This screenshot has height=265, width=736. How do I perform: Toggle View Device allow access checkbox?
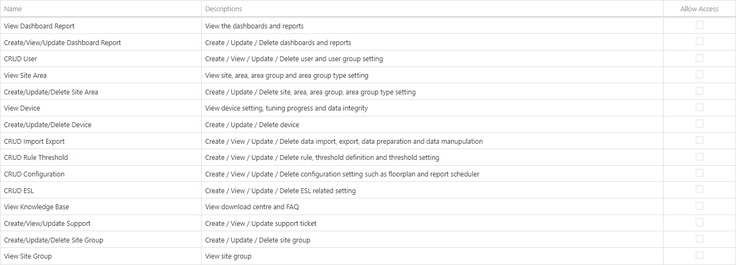click(700, 107)
